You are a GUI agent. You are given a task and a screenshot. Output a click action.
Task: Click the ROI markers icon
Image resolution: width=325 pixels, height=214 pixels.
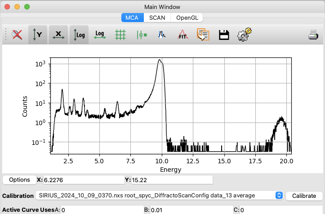[x=142, y=35]
